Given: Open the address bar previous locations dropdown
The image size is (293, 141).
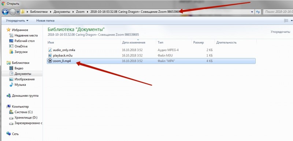Looking at the screenshot, I should pyautogui.click(x=252, y=12).
